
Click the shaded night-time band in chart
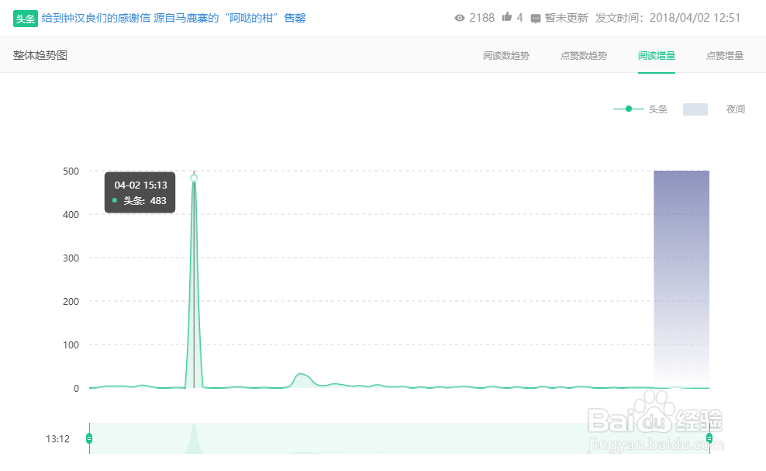[x=681, y=279]
